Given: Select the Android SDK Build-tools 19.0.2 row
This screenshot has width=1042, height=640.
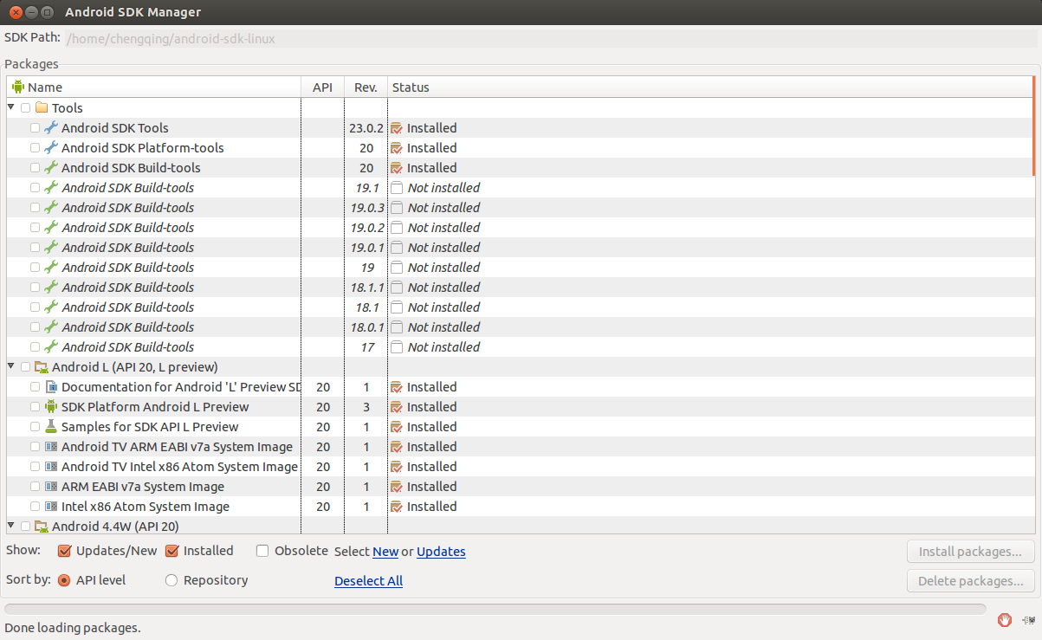Looking at the screenshot, I should [x=519, y=228].
